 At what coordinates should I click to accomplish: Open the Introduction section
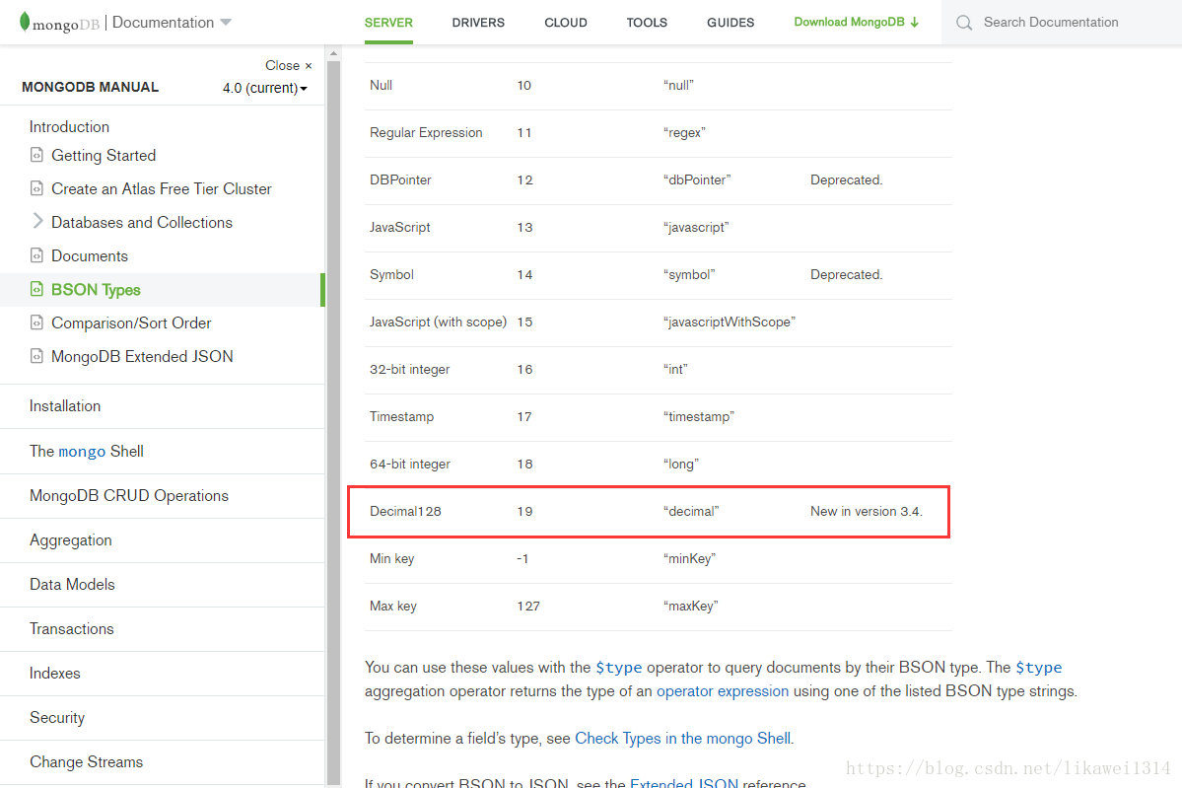point(69,126)
